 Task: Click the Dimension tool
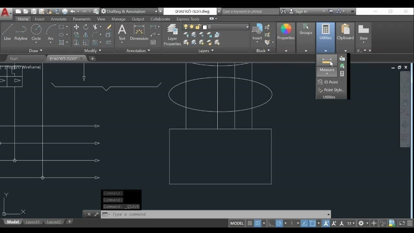point(139,32)
